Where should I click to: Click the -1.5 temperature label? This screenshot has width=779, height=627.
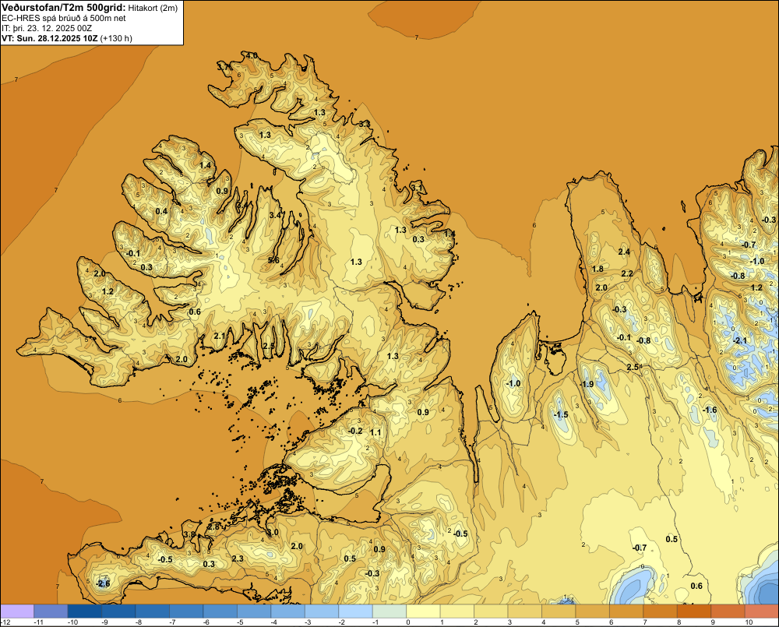pyautogui.click(x=561, y=414)
